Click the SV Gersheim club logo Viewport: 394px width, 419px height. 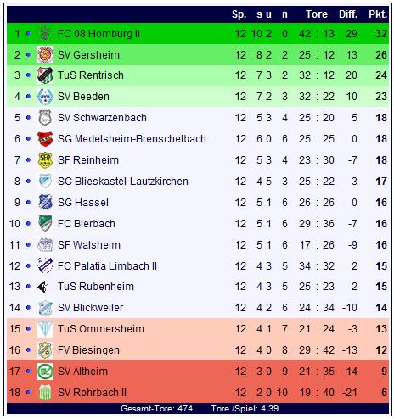point(45,54)
